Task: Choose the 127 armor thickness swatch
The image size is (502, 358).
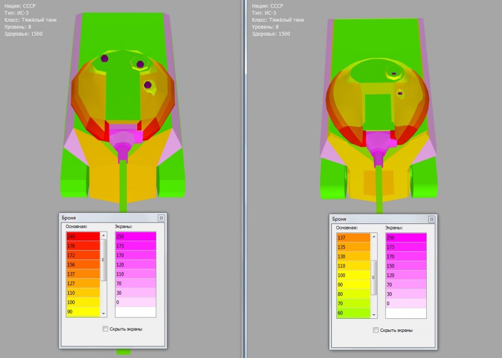Action: 83,284
